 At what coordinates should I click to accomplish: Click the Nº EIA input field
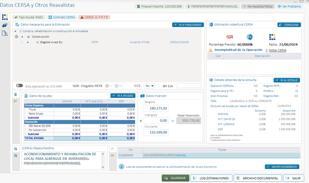pos(189,86)
